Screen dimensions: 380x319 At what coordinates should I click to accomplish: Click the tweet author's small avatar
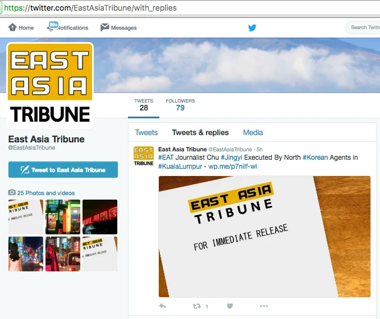pyautogui.click(x=144, y=156)
